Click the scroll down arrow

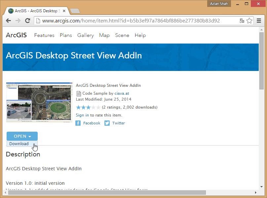(261, 187)
